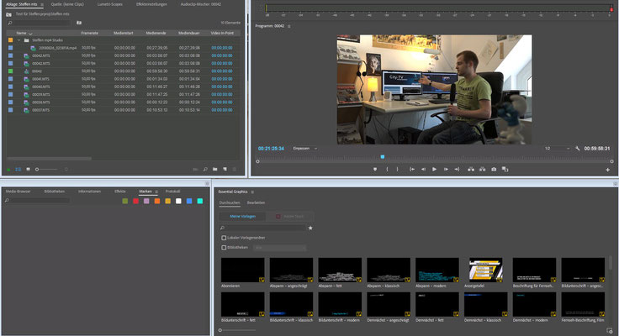Toggle white marker color filter

[178, 201]
